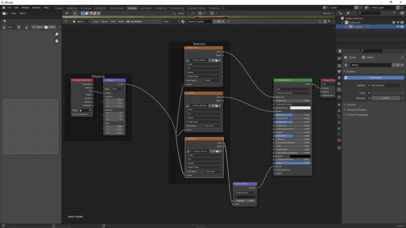Click the zoom magnifier icon in image editor
This screenshot has width=406, height=228.
pyautogui.click(x=57, y=34)
